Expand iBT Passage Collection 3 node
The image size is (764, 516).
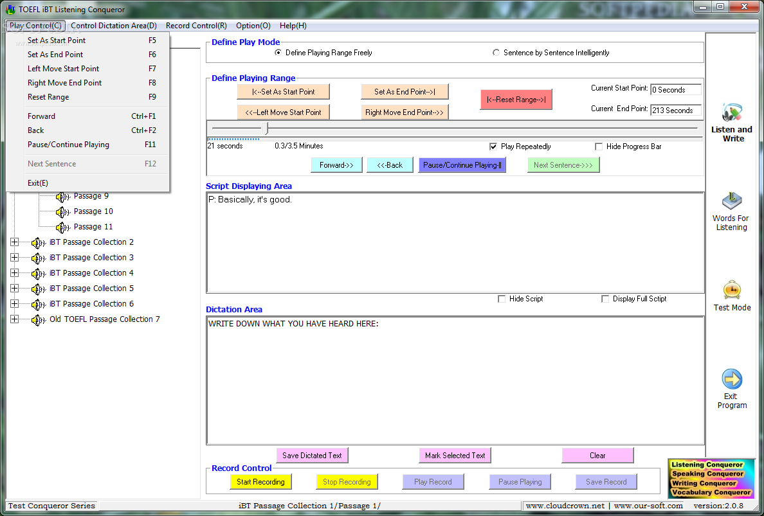pos(15,258)
